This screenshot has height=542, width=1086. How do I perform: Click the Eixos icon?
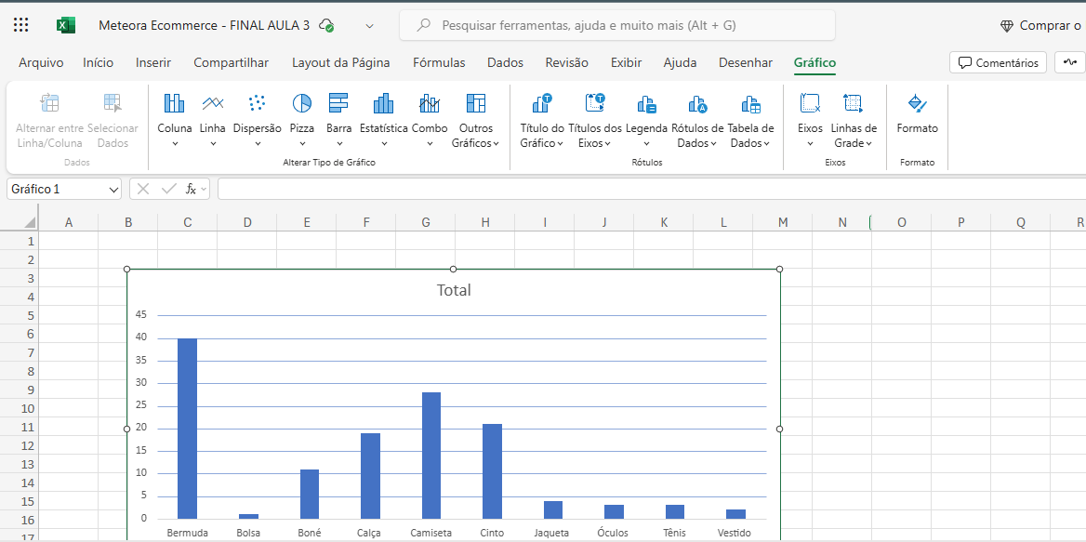point(810,103)
